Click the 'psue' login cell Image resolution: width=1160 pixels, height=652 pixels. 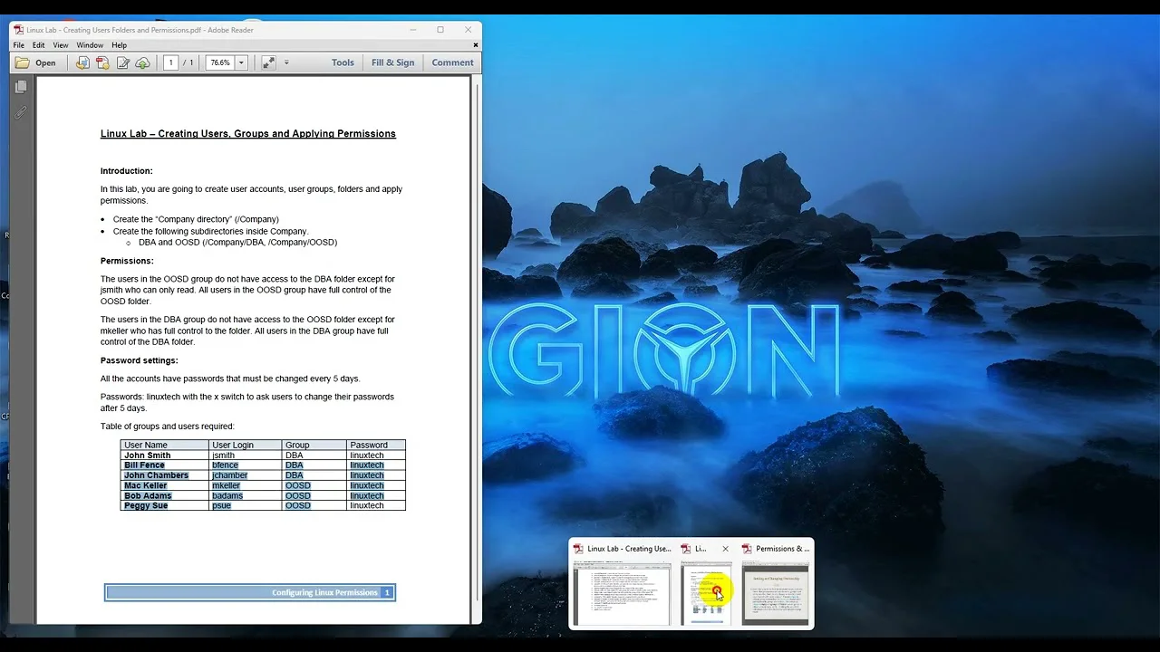click(245, 505)
